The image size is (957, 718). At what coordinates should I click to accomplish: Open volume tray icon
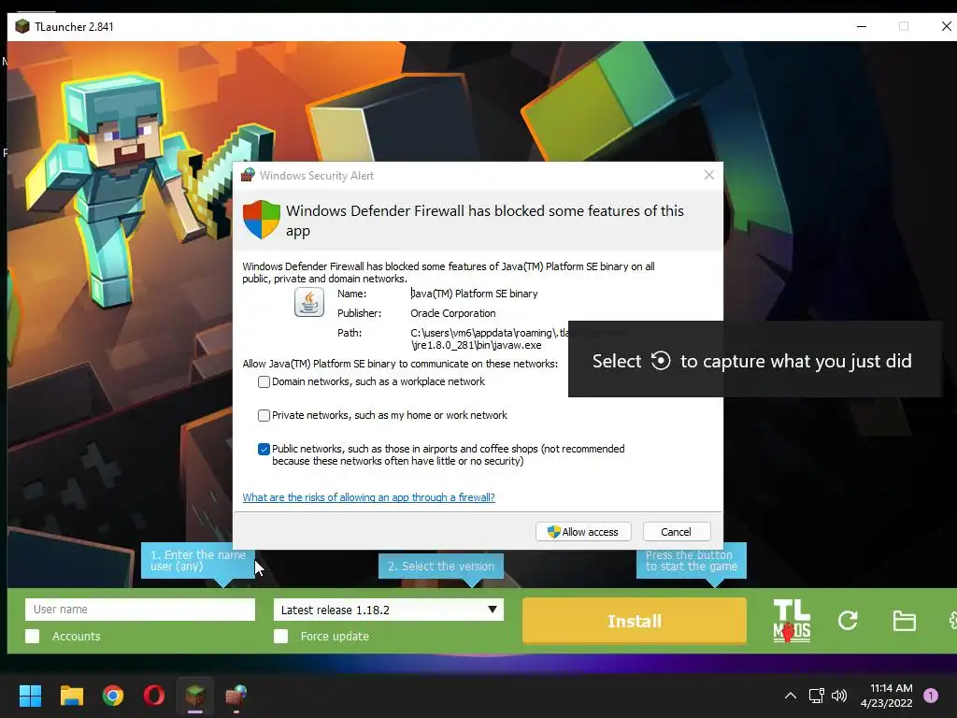click(839, 696)
